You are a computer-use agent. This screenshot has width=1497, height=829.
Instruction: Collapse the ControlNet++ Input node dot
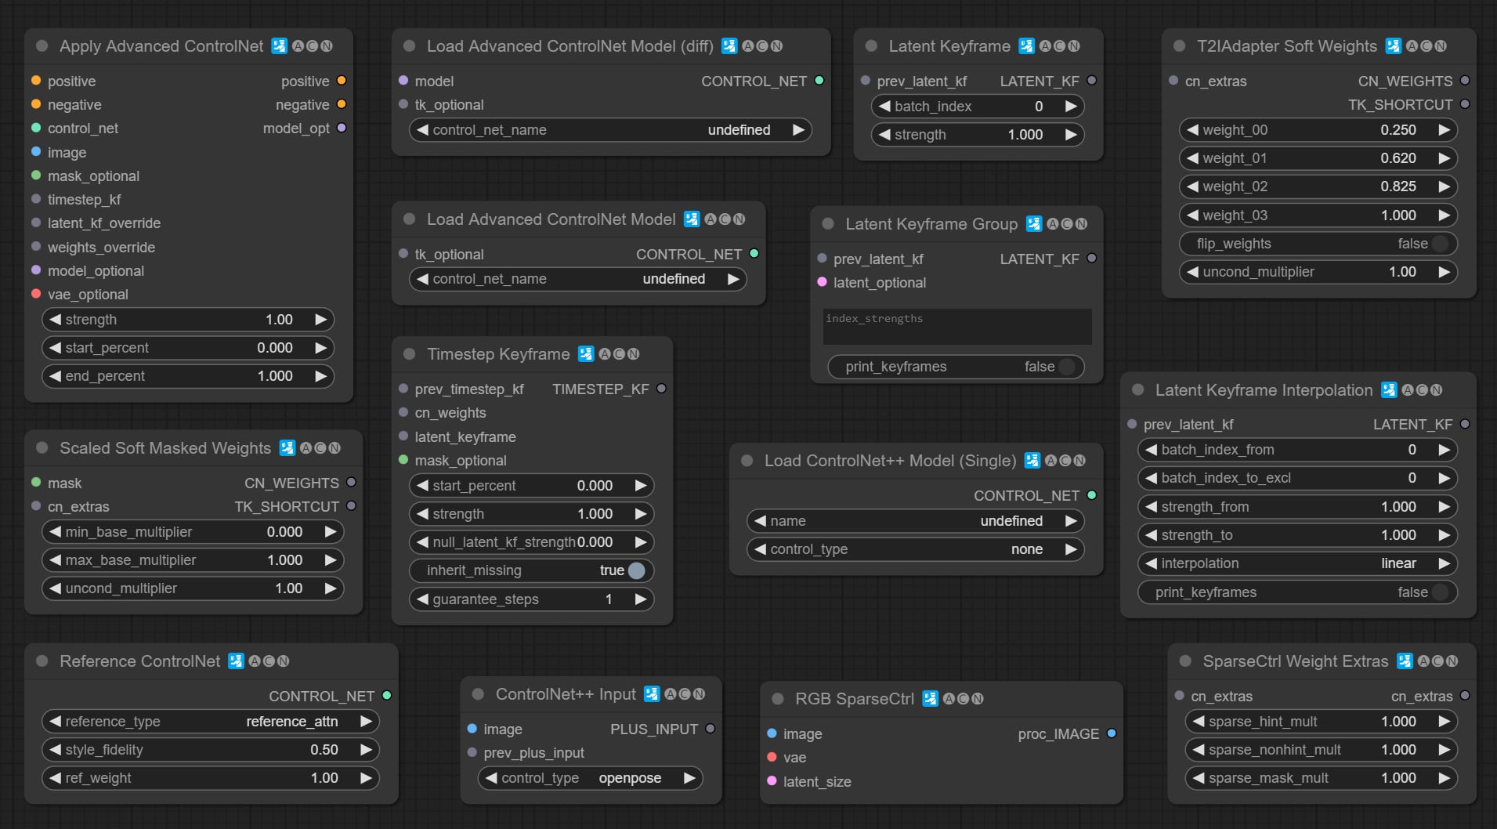point(478,694)
